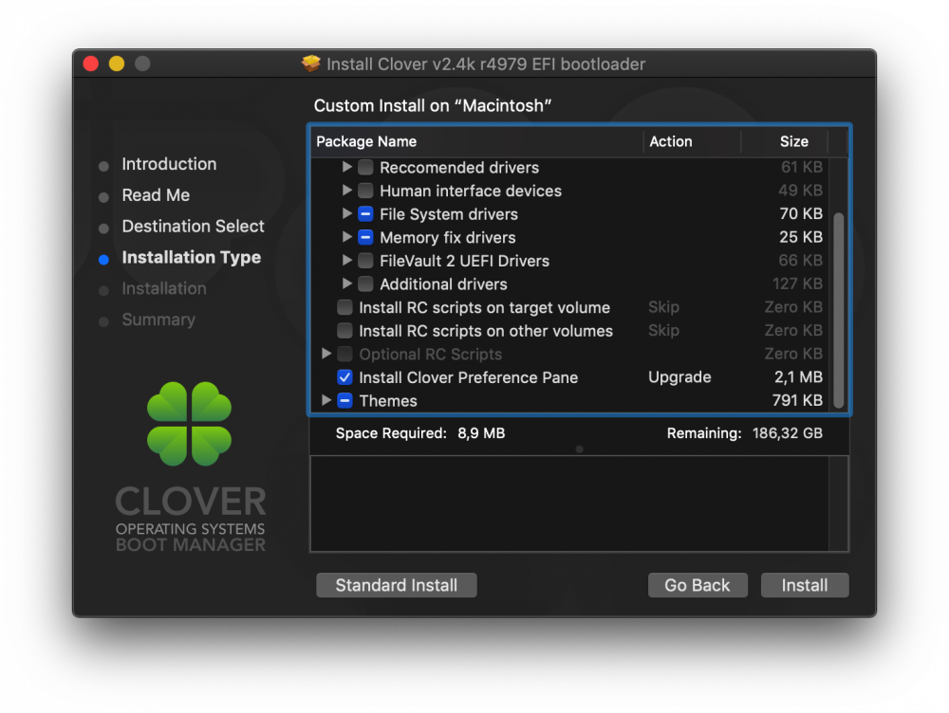
Task: Expand the Optional RC Scripts group
Action: [326, 353]
